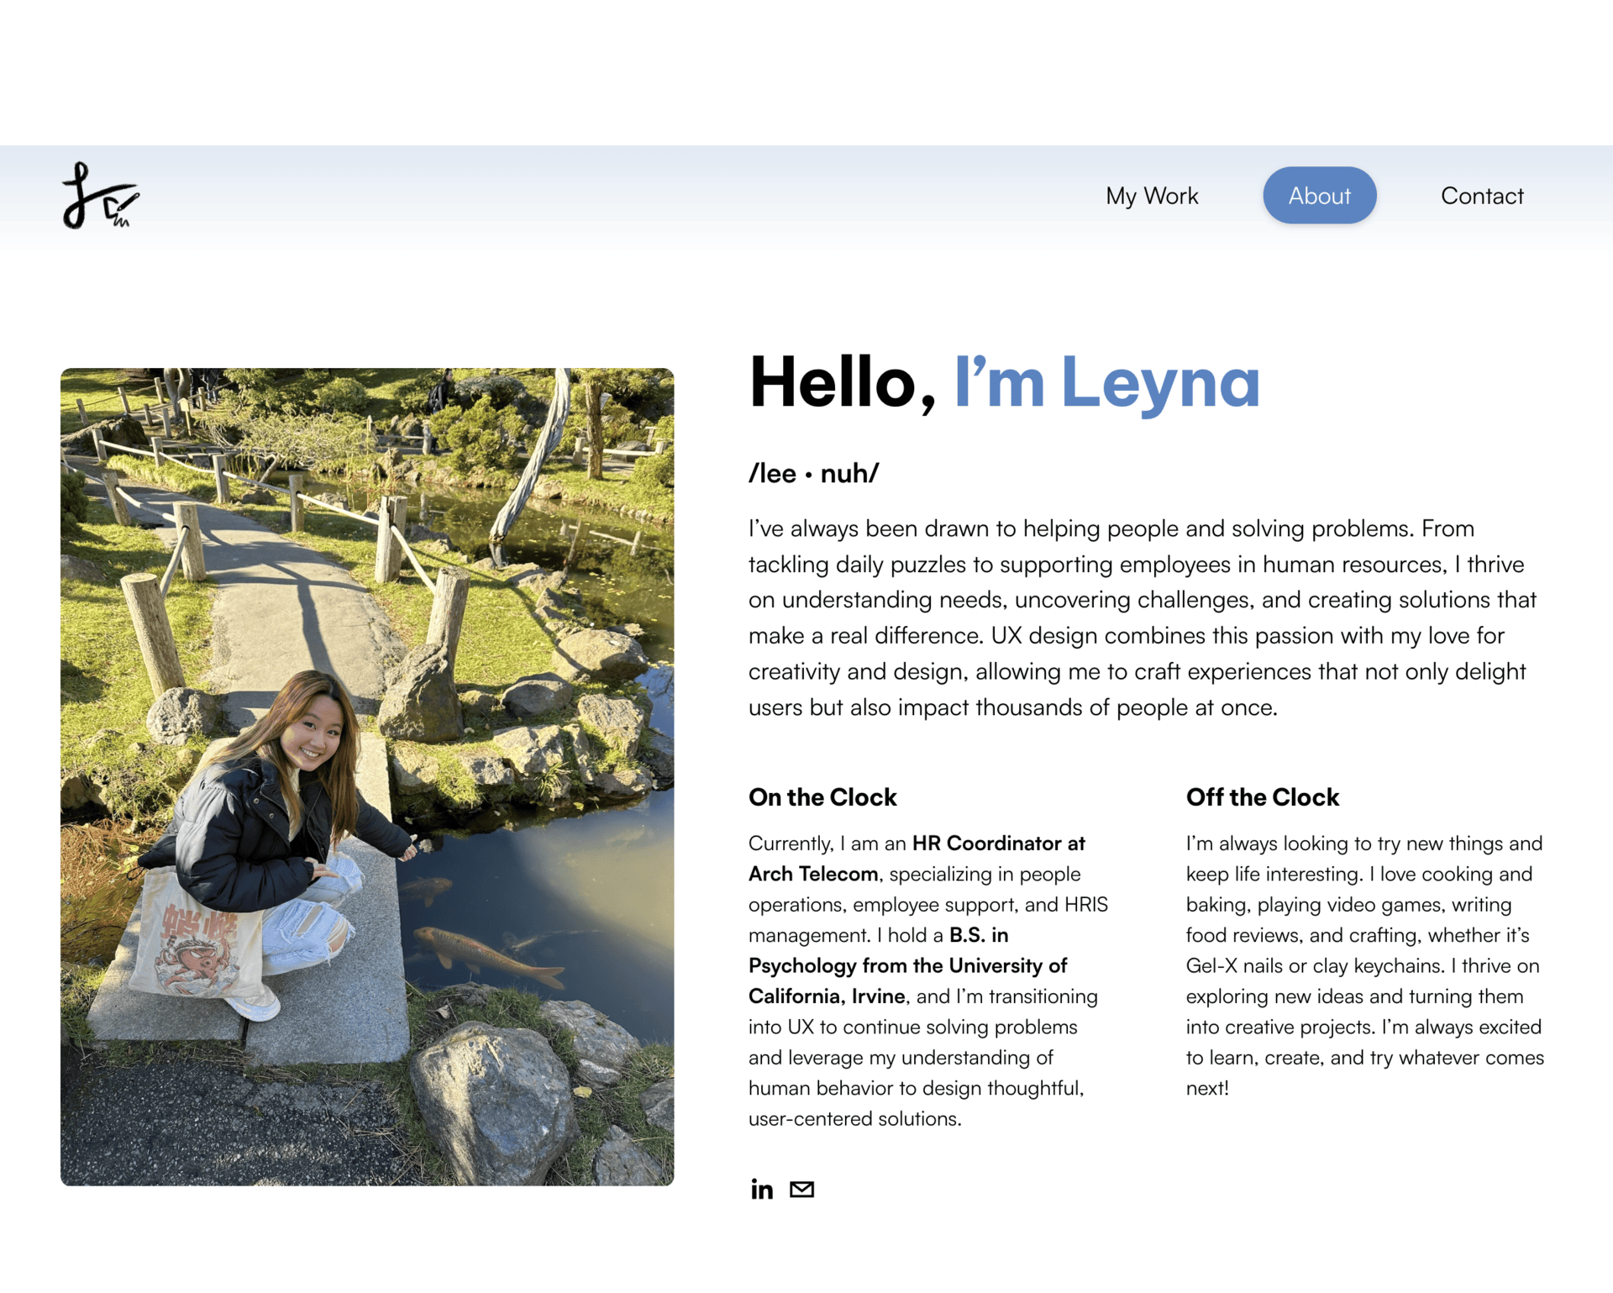Screen dimensions: 1613x1293
Task: Click bold "Psychology from the University of" text
Action: tap(907, 966)
